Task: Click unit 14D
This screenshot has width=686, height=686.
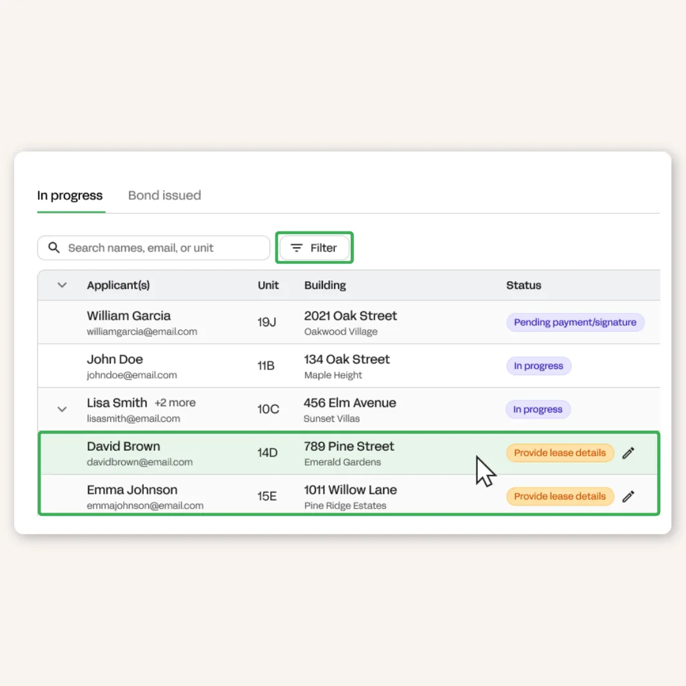Action: point(268,453)
